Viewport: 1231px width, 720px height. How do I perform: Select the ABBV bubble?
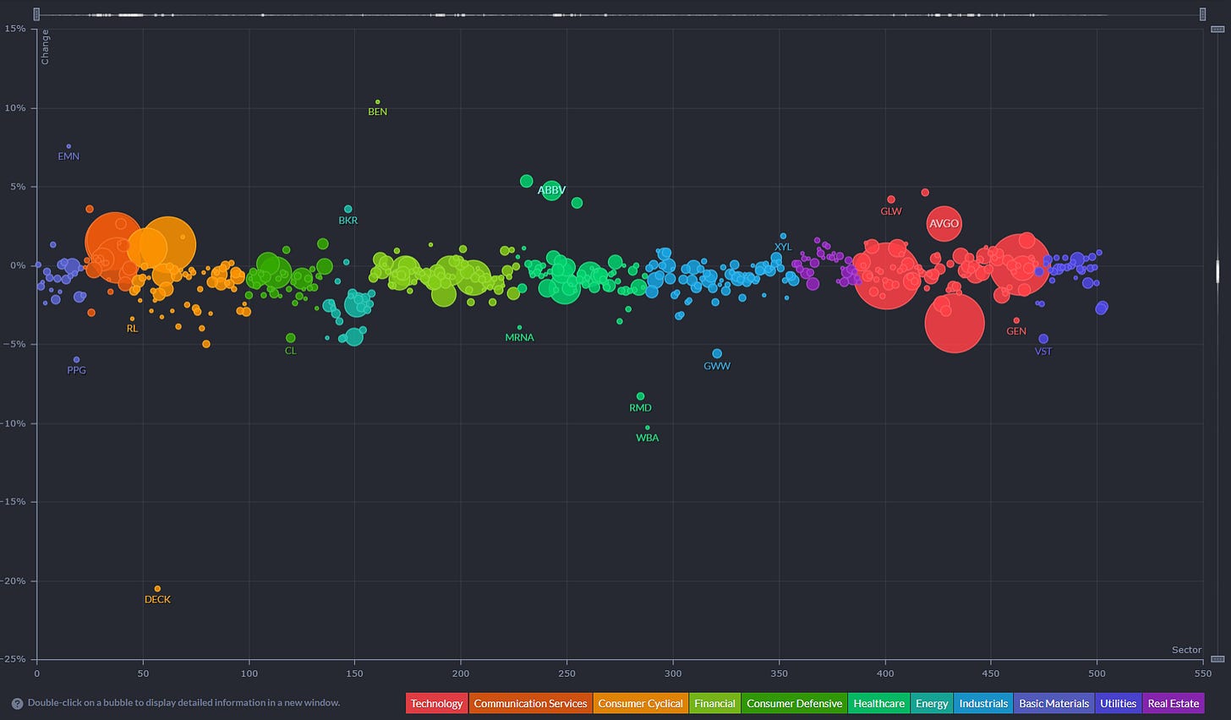tap(551, 190)
